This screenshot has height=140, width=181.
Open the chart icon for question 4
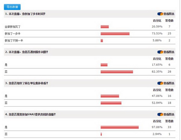(x=166, y=115)
